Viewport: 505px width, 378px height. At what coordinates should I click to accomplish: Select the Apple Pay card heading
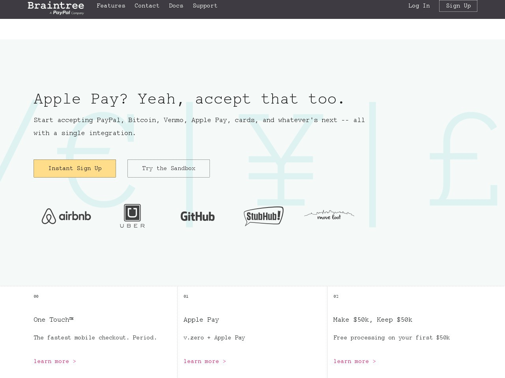(201, 320)
